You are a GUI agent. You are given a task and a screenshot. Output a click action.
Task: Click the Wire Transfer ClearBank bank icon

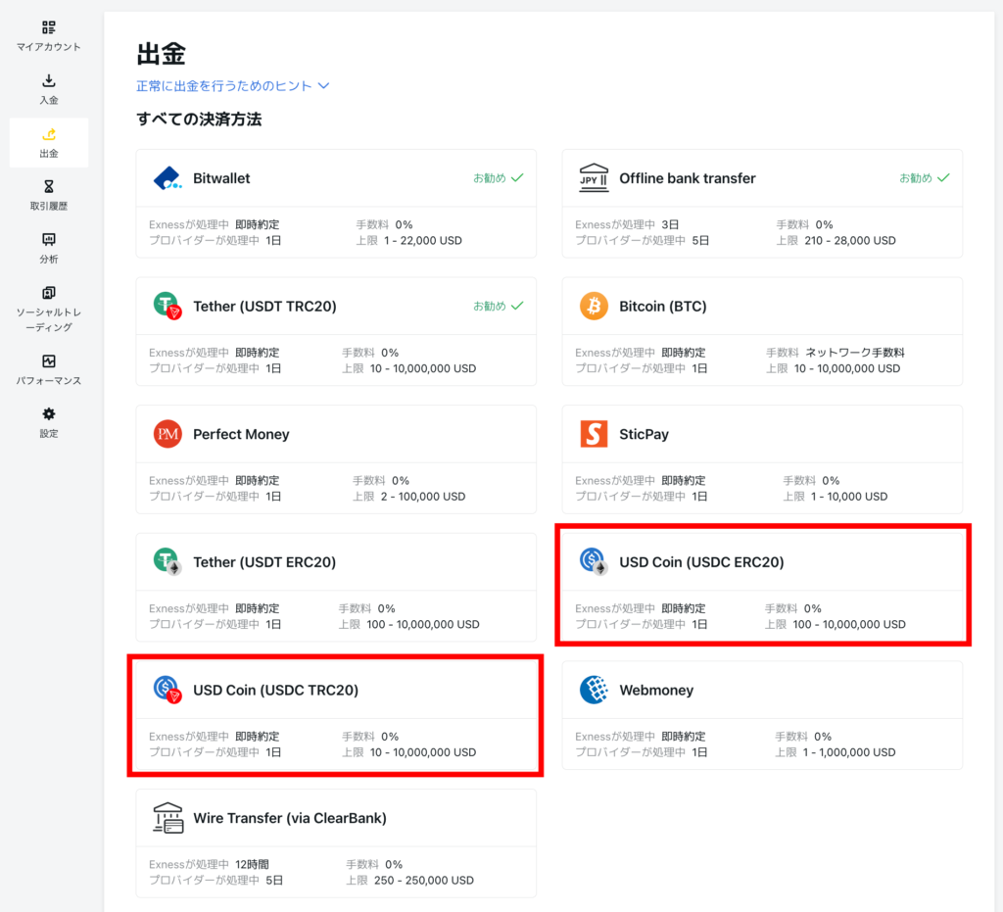167,817
